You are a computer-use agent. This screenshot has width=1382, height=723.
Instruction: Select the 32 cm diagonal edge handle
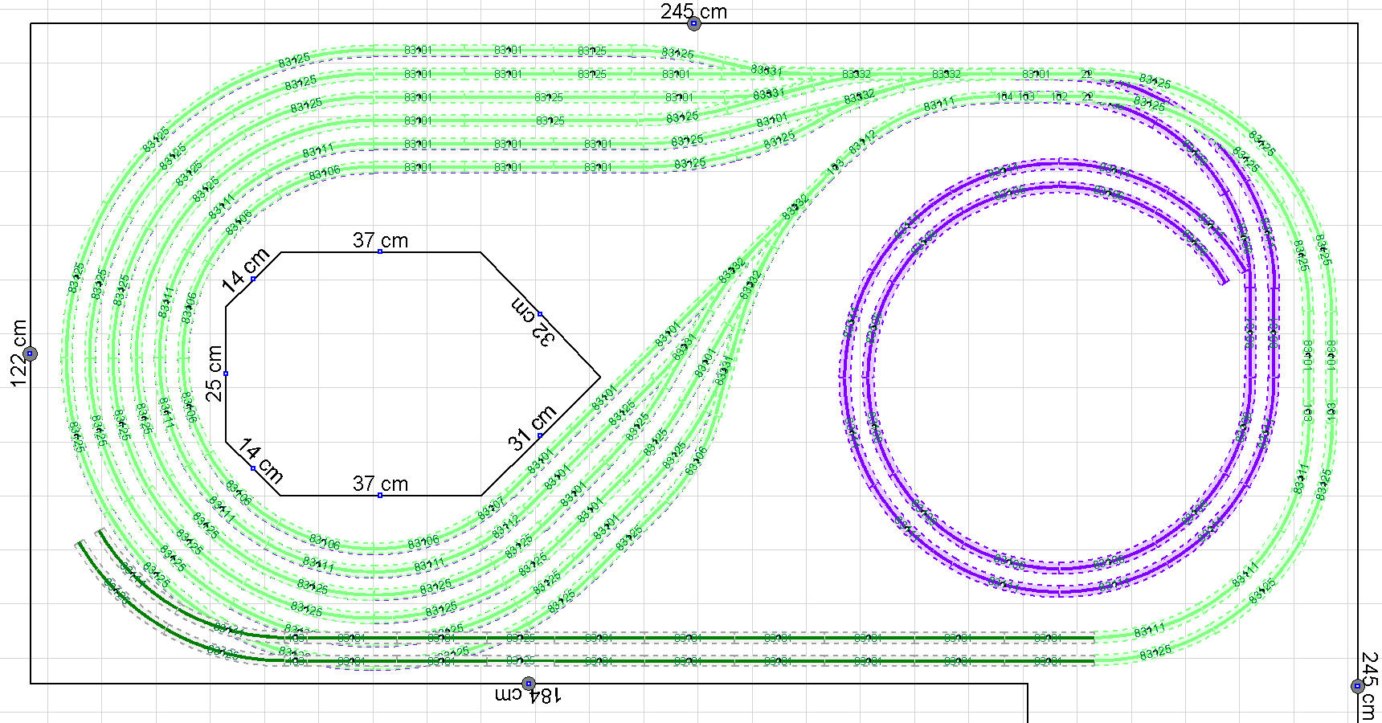(540, 314)
